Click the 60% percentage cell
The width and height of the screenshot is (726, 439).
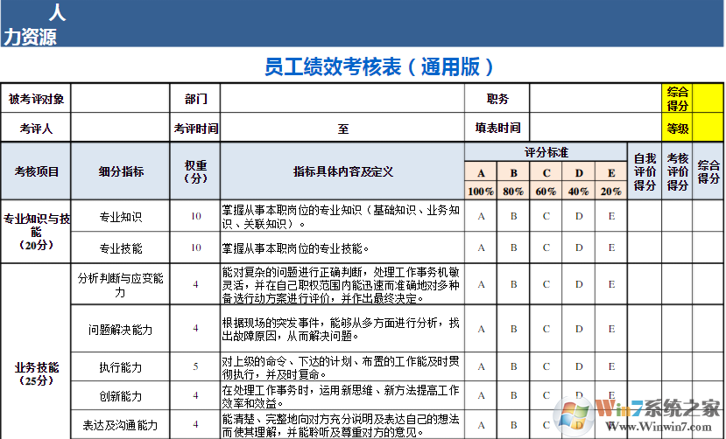546,191
